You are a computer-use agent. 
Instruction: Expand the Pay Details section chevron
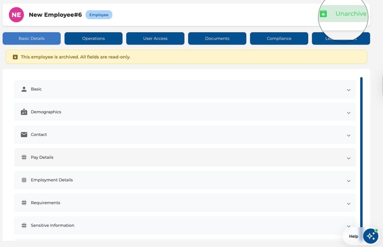pos(349,158)
